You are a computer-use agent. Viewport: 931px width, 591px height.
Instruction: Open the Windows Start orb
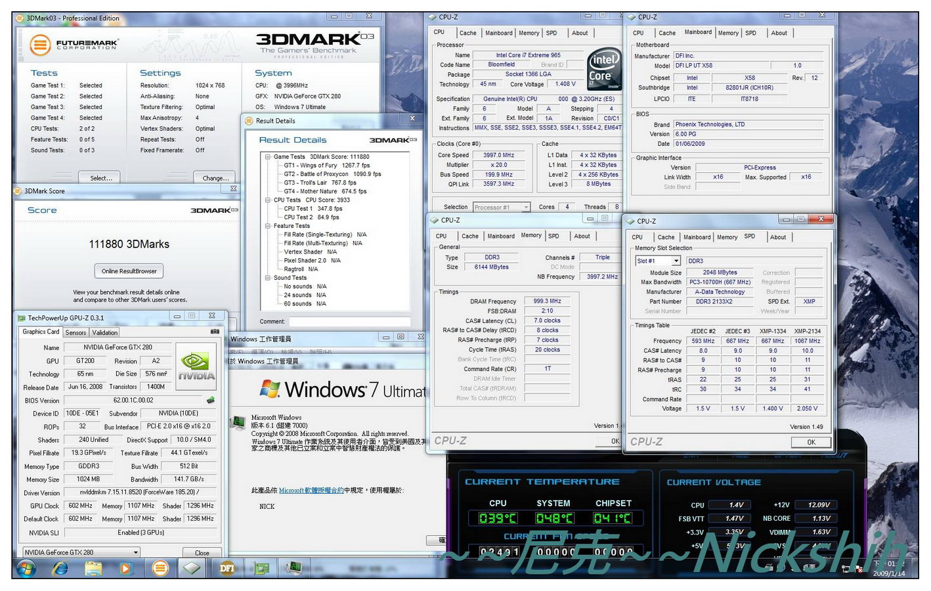click(26, 568)
